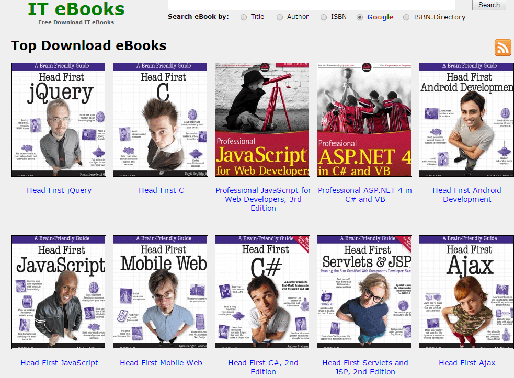
Task: Focus the eBook search text field
Action: (x=312, y=5)
